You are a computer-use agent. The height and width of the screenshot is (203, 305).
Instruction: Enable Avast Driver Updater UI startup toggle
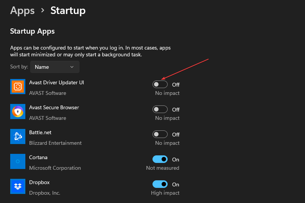click(x=160, y=84)
